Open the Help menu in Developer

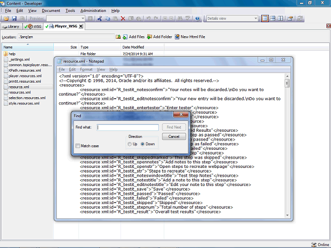coord(115,11)
